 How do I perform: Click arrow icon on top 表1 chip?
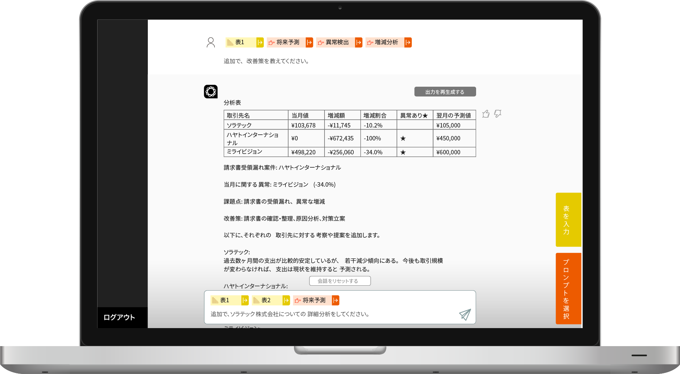point(260,42)
